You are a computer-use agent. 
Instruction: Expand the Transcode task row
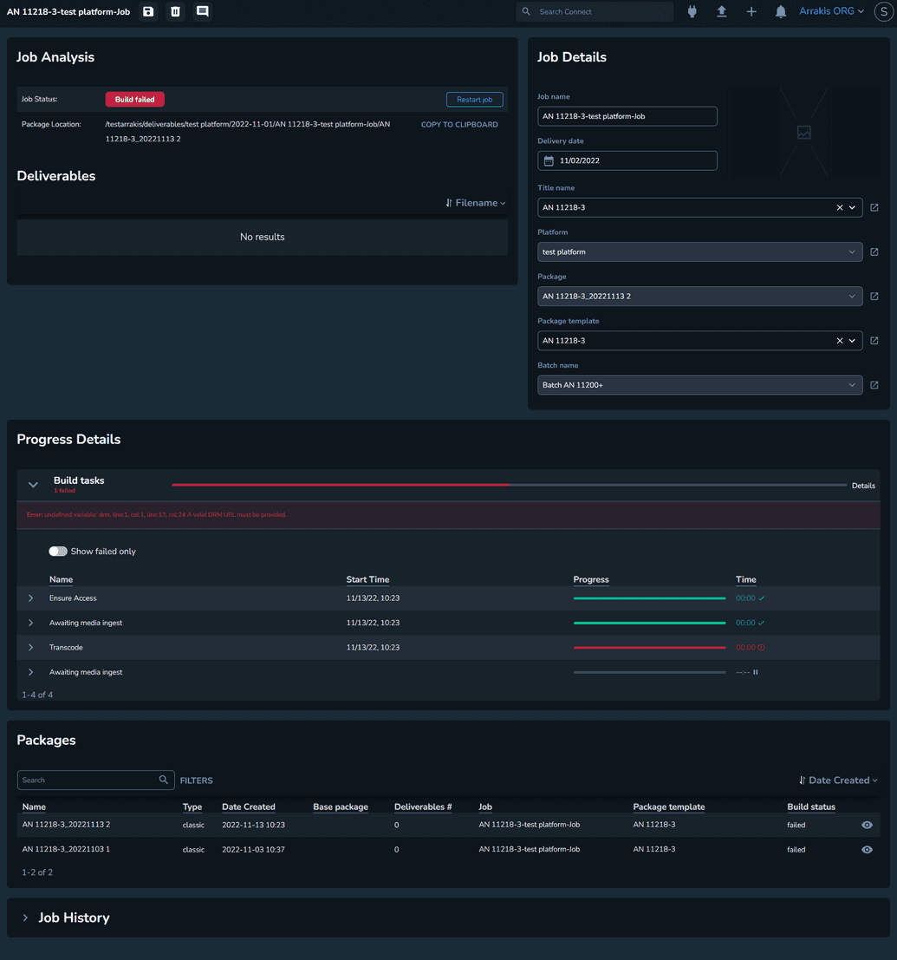[30, 648]
